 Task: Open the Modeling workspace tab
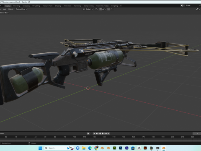click(16, 6)
